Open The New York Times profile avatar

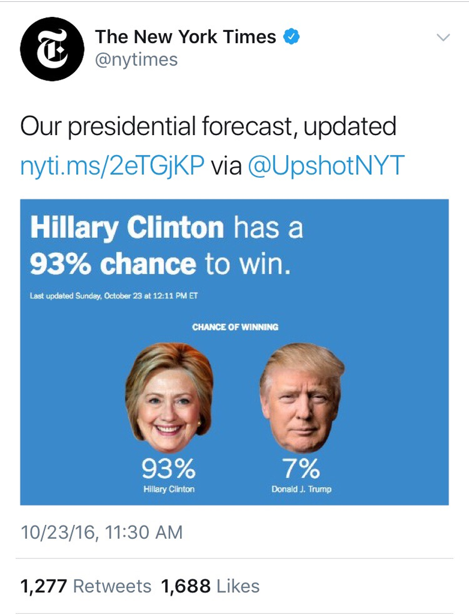click(51, 49)
